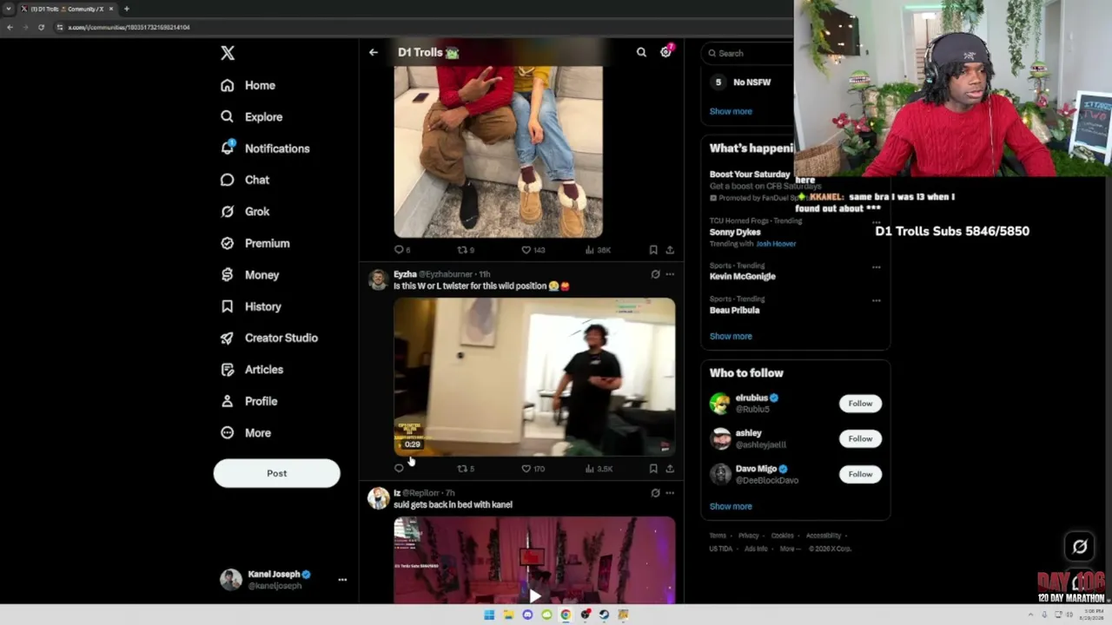
Task: Click the Grok floating button
Action: point(1080,546)
